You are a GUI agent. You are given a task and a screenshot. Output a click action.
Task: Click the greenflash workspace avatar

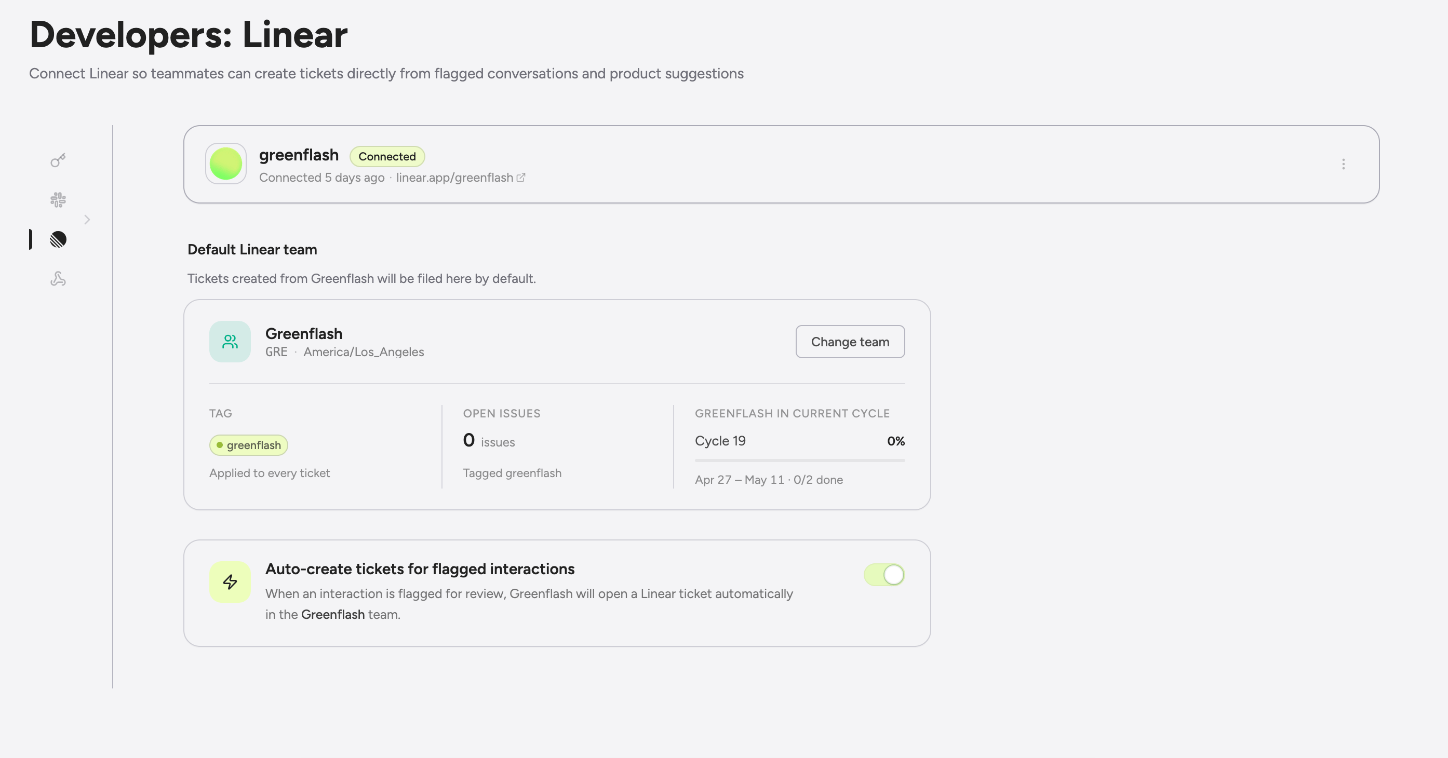click(226, 164)
